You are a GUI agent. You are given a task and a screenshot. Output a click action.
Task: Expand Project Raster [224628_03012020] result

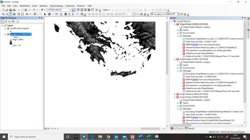175,94
